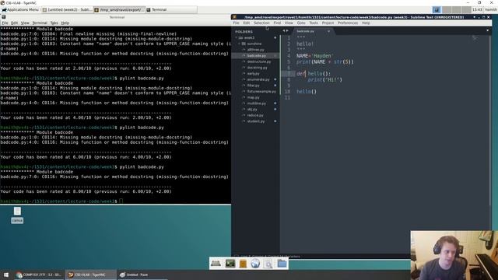Viewport: 498px width, 280px height.
Task: Collapse the week3 folder in the sidebar
Action: 237,38
